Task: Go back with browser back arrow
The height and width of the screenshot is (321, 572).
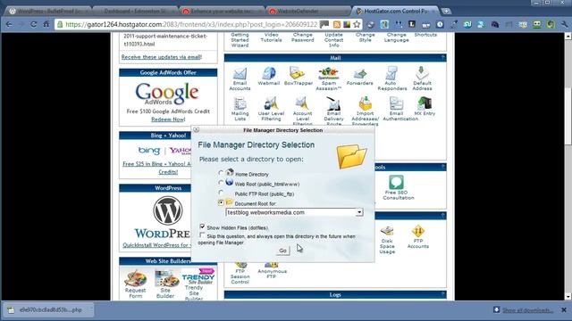Action: coord(9,24)
